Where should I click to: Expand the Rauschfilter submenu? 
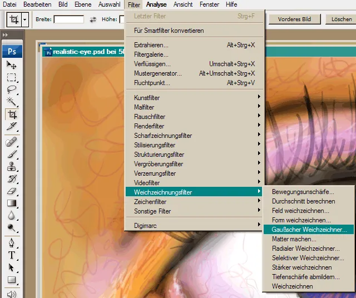[x=195, y=117]
